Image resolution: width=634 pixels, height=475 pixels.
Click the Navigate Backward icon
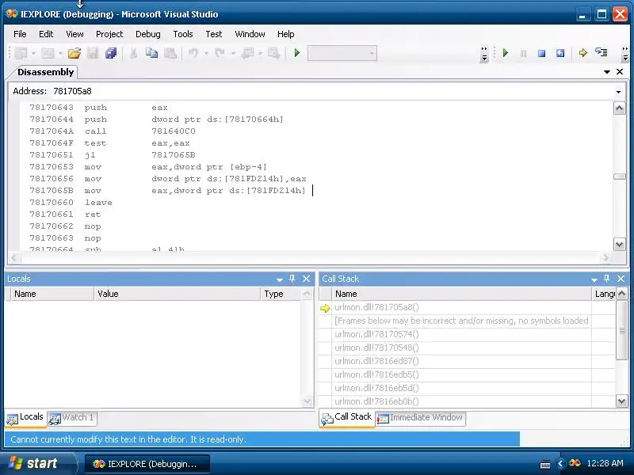click(x=247, y=53)
